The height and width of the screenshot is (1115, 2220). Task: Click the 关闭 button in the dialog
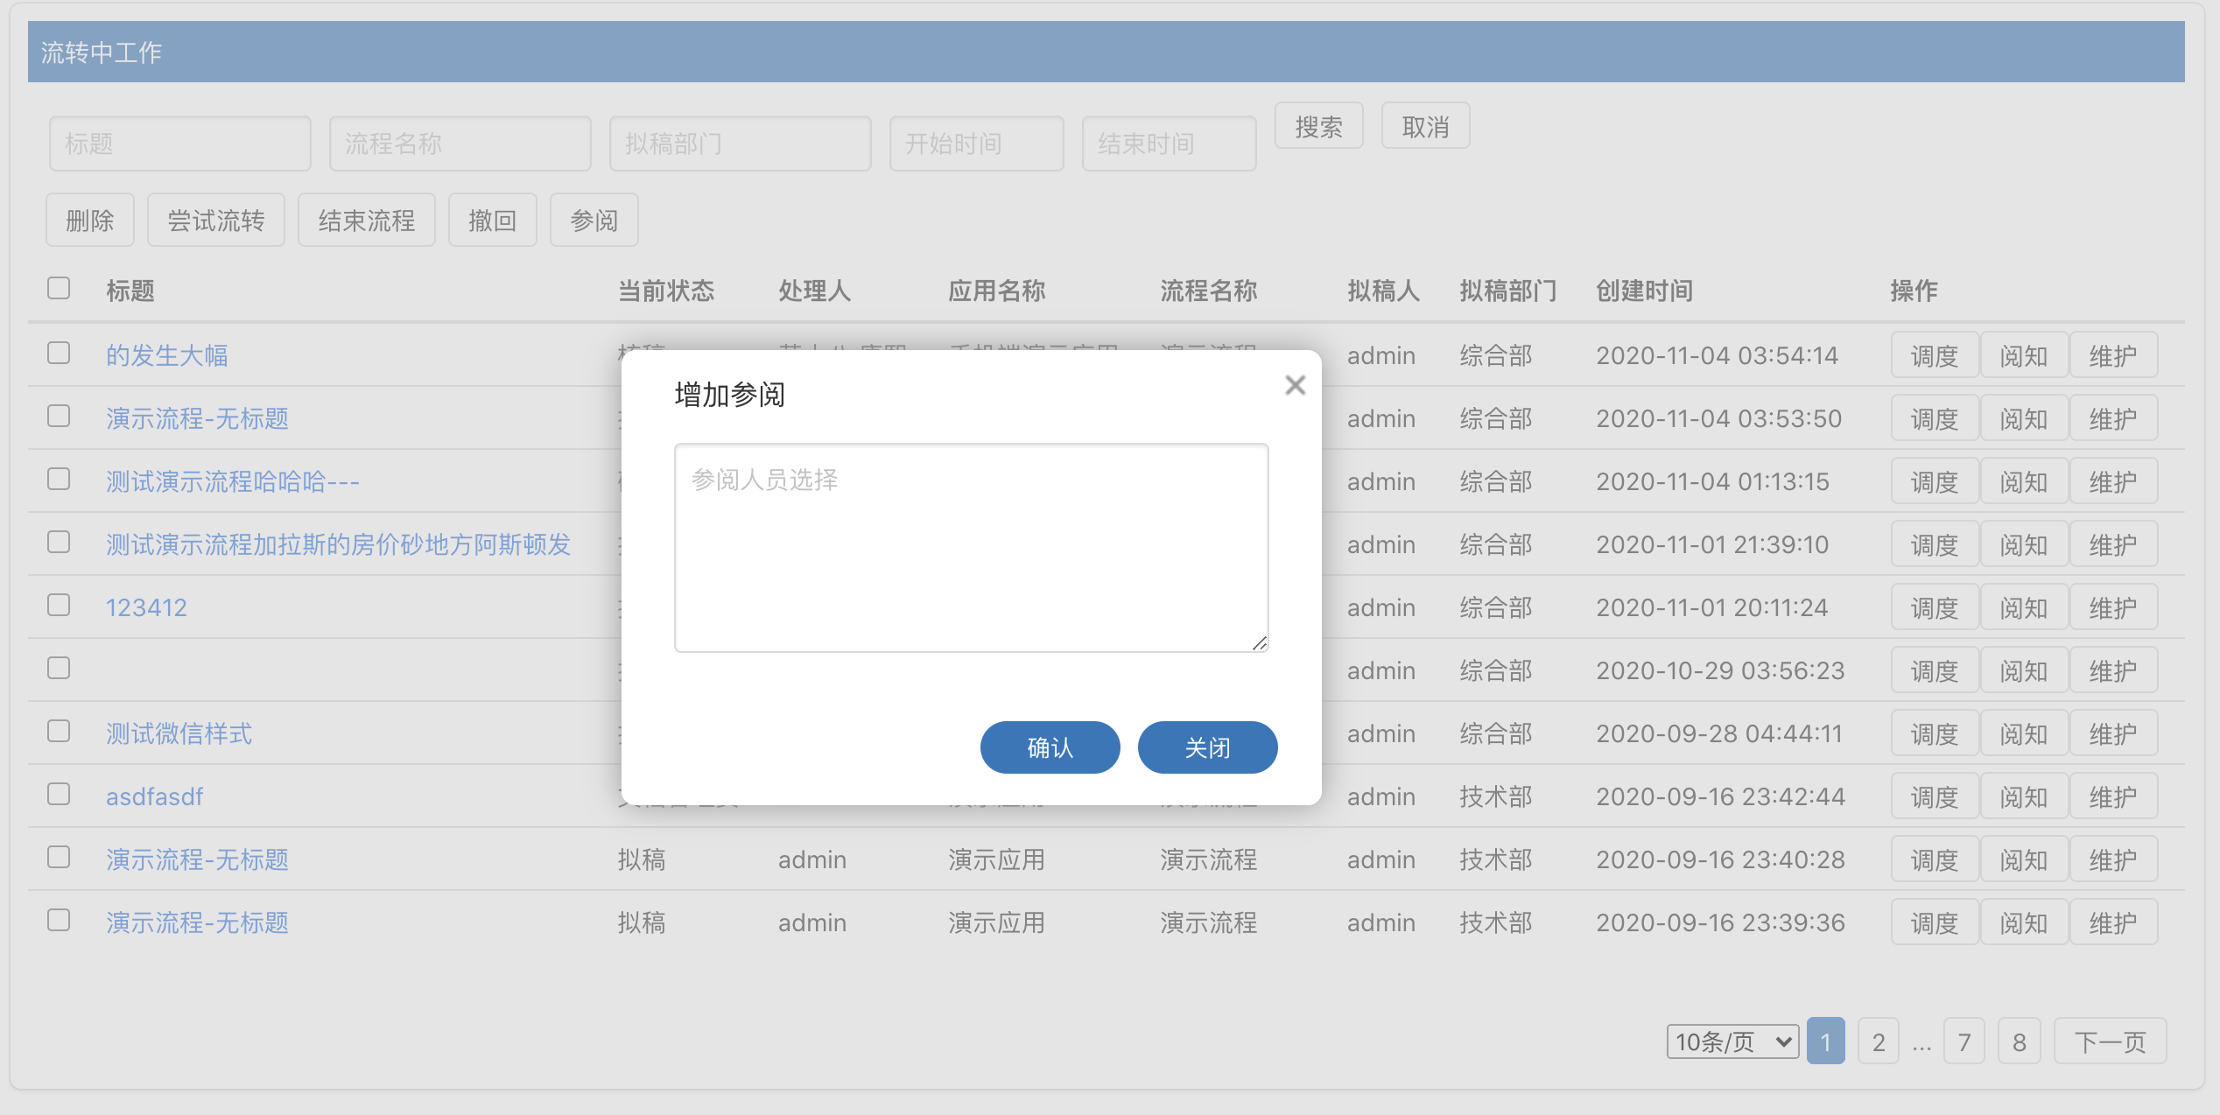1207,747
